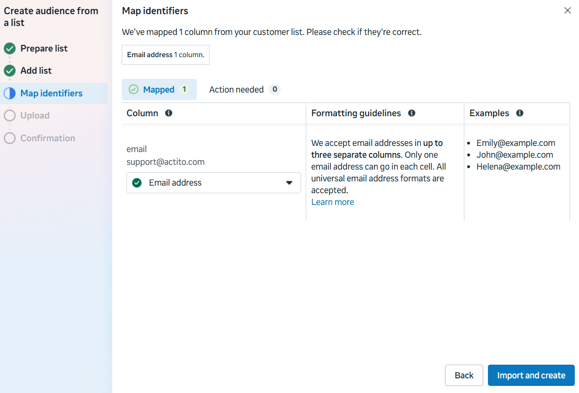Click the completed check icon next to Add list
Viewport: 579px width, 393px height.
(10, 70)
